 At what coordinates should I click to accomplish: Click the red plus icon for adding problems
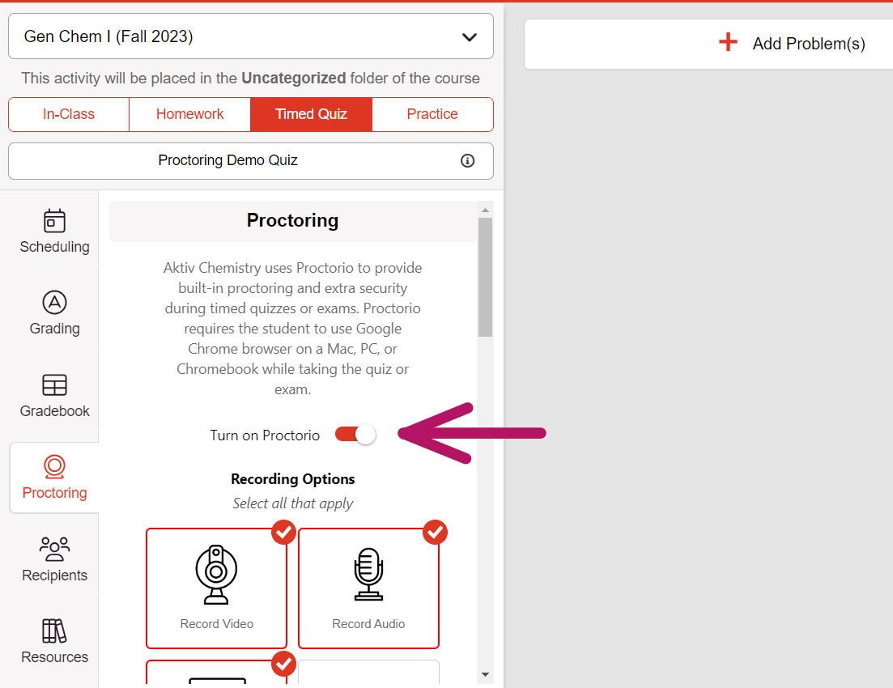pyautogui.click(x=728, y=42)
